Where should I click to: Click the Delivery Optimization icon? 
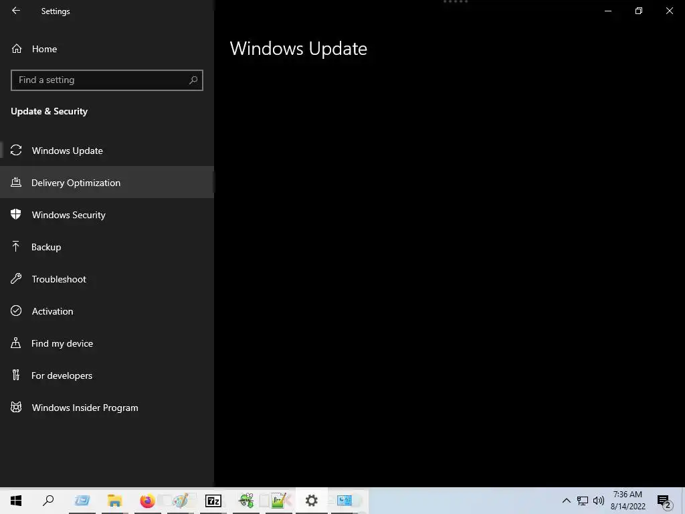coord(16,182)
